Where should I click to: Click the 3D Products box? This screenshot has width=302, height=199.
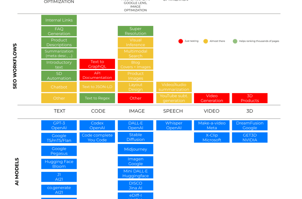tap(250, 98)
